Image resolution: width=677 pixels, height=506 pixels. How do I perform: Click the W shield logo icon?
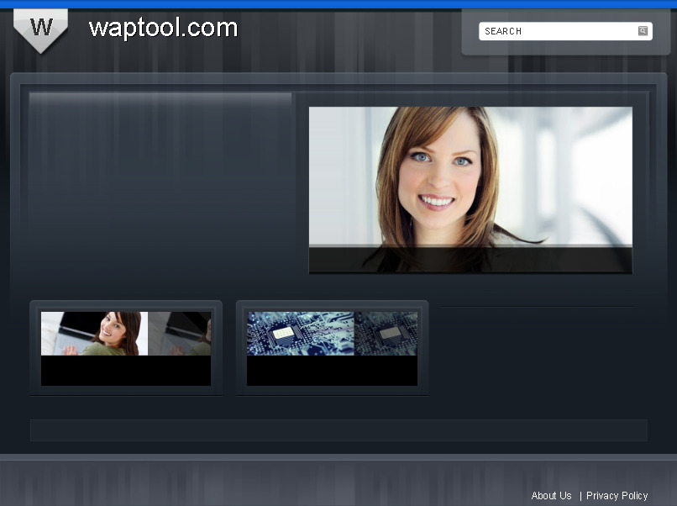coord(40,31)
